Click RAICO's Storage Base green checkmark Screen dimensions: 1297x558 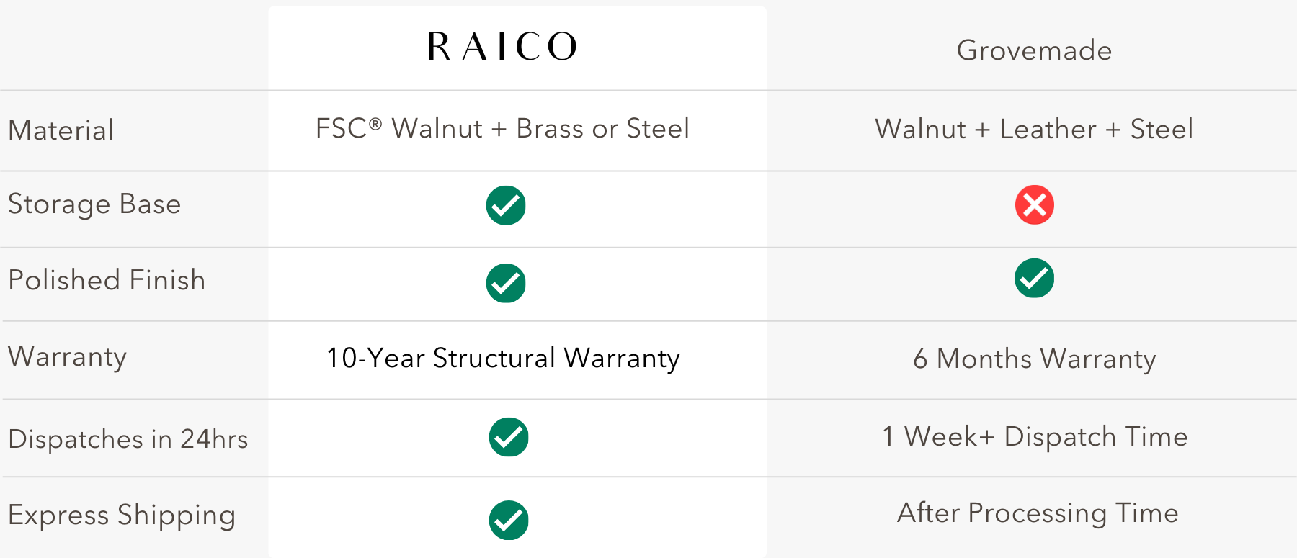tap(506, 206)
